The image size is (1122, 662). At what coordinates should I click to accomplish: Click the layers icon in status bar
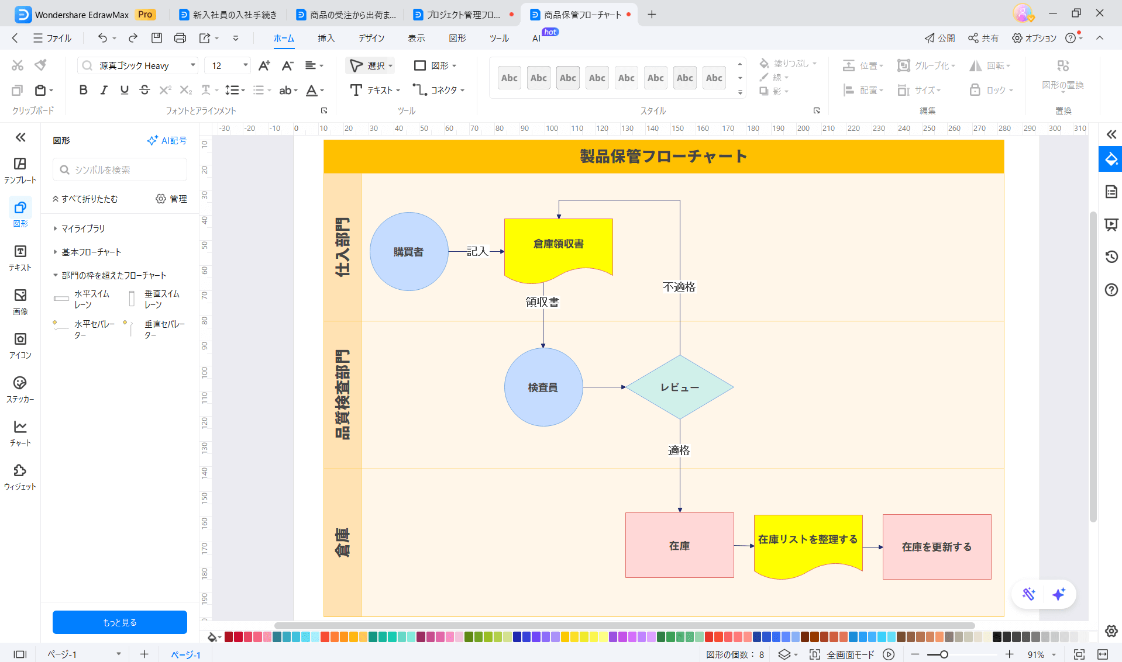coord(784,654)
